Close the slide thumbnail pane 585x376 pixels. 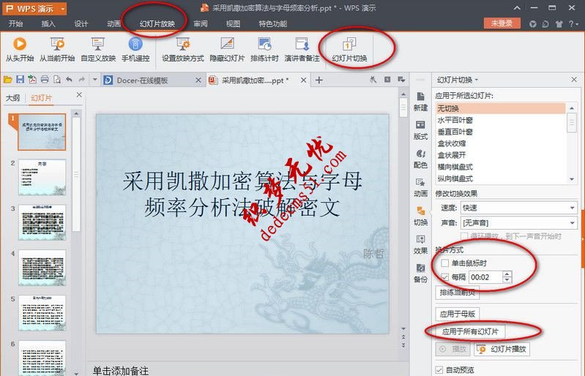79,94
